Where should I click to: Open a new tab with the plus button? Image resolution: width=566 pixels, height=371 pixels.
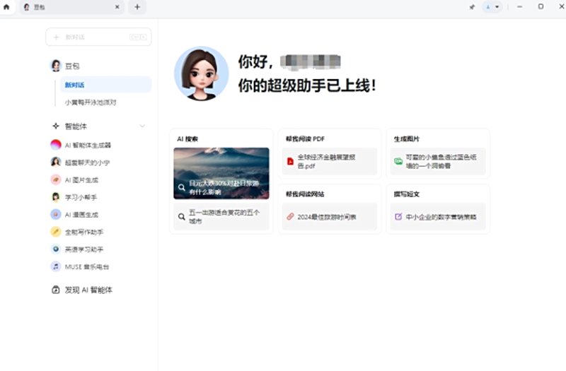click(137, 7)
